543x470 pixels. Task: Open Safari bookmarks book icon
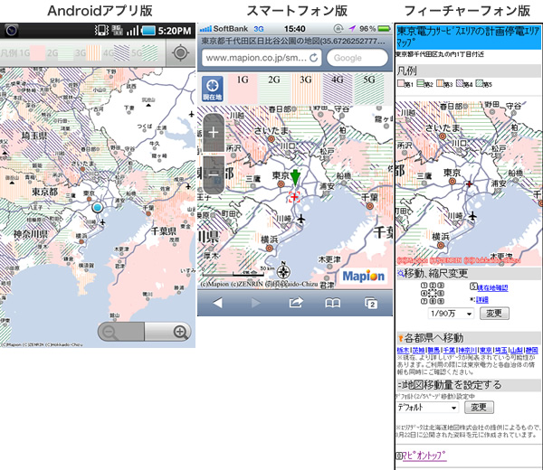[x=333, y=304]
